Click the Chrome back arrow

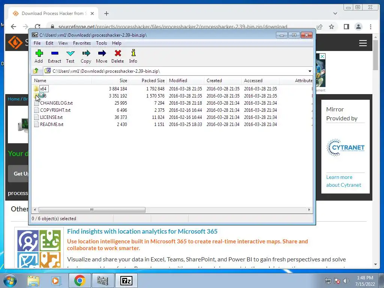pyautogui.click(x=13, y=27)
